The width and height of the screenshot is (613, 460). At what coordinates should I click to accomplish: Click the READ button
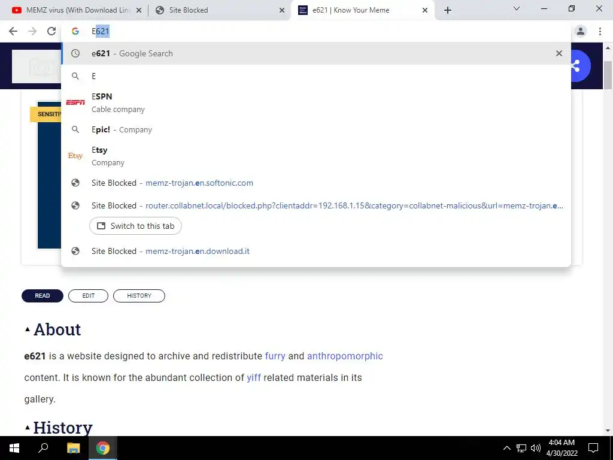43,296
